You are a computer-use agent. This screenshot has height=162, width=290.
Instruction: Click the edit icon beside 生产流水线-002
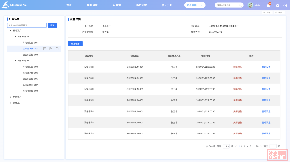(51, 49)
